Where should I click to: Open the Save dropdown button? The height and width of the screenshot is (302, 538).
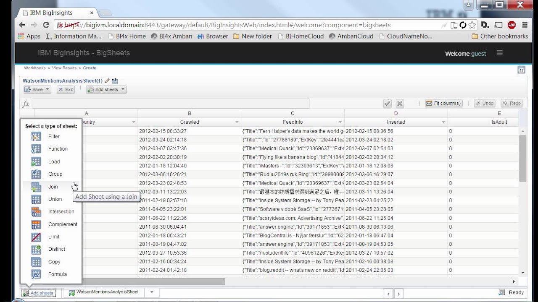pyautogui.click(x=37, y=89)
